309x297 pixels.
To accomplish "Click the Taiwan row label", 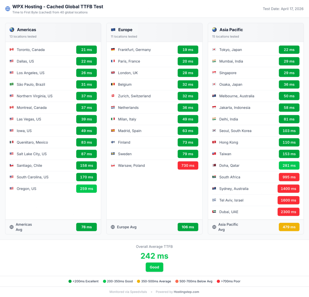I will pos(225,154).
